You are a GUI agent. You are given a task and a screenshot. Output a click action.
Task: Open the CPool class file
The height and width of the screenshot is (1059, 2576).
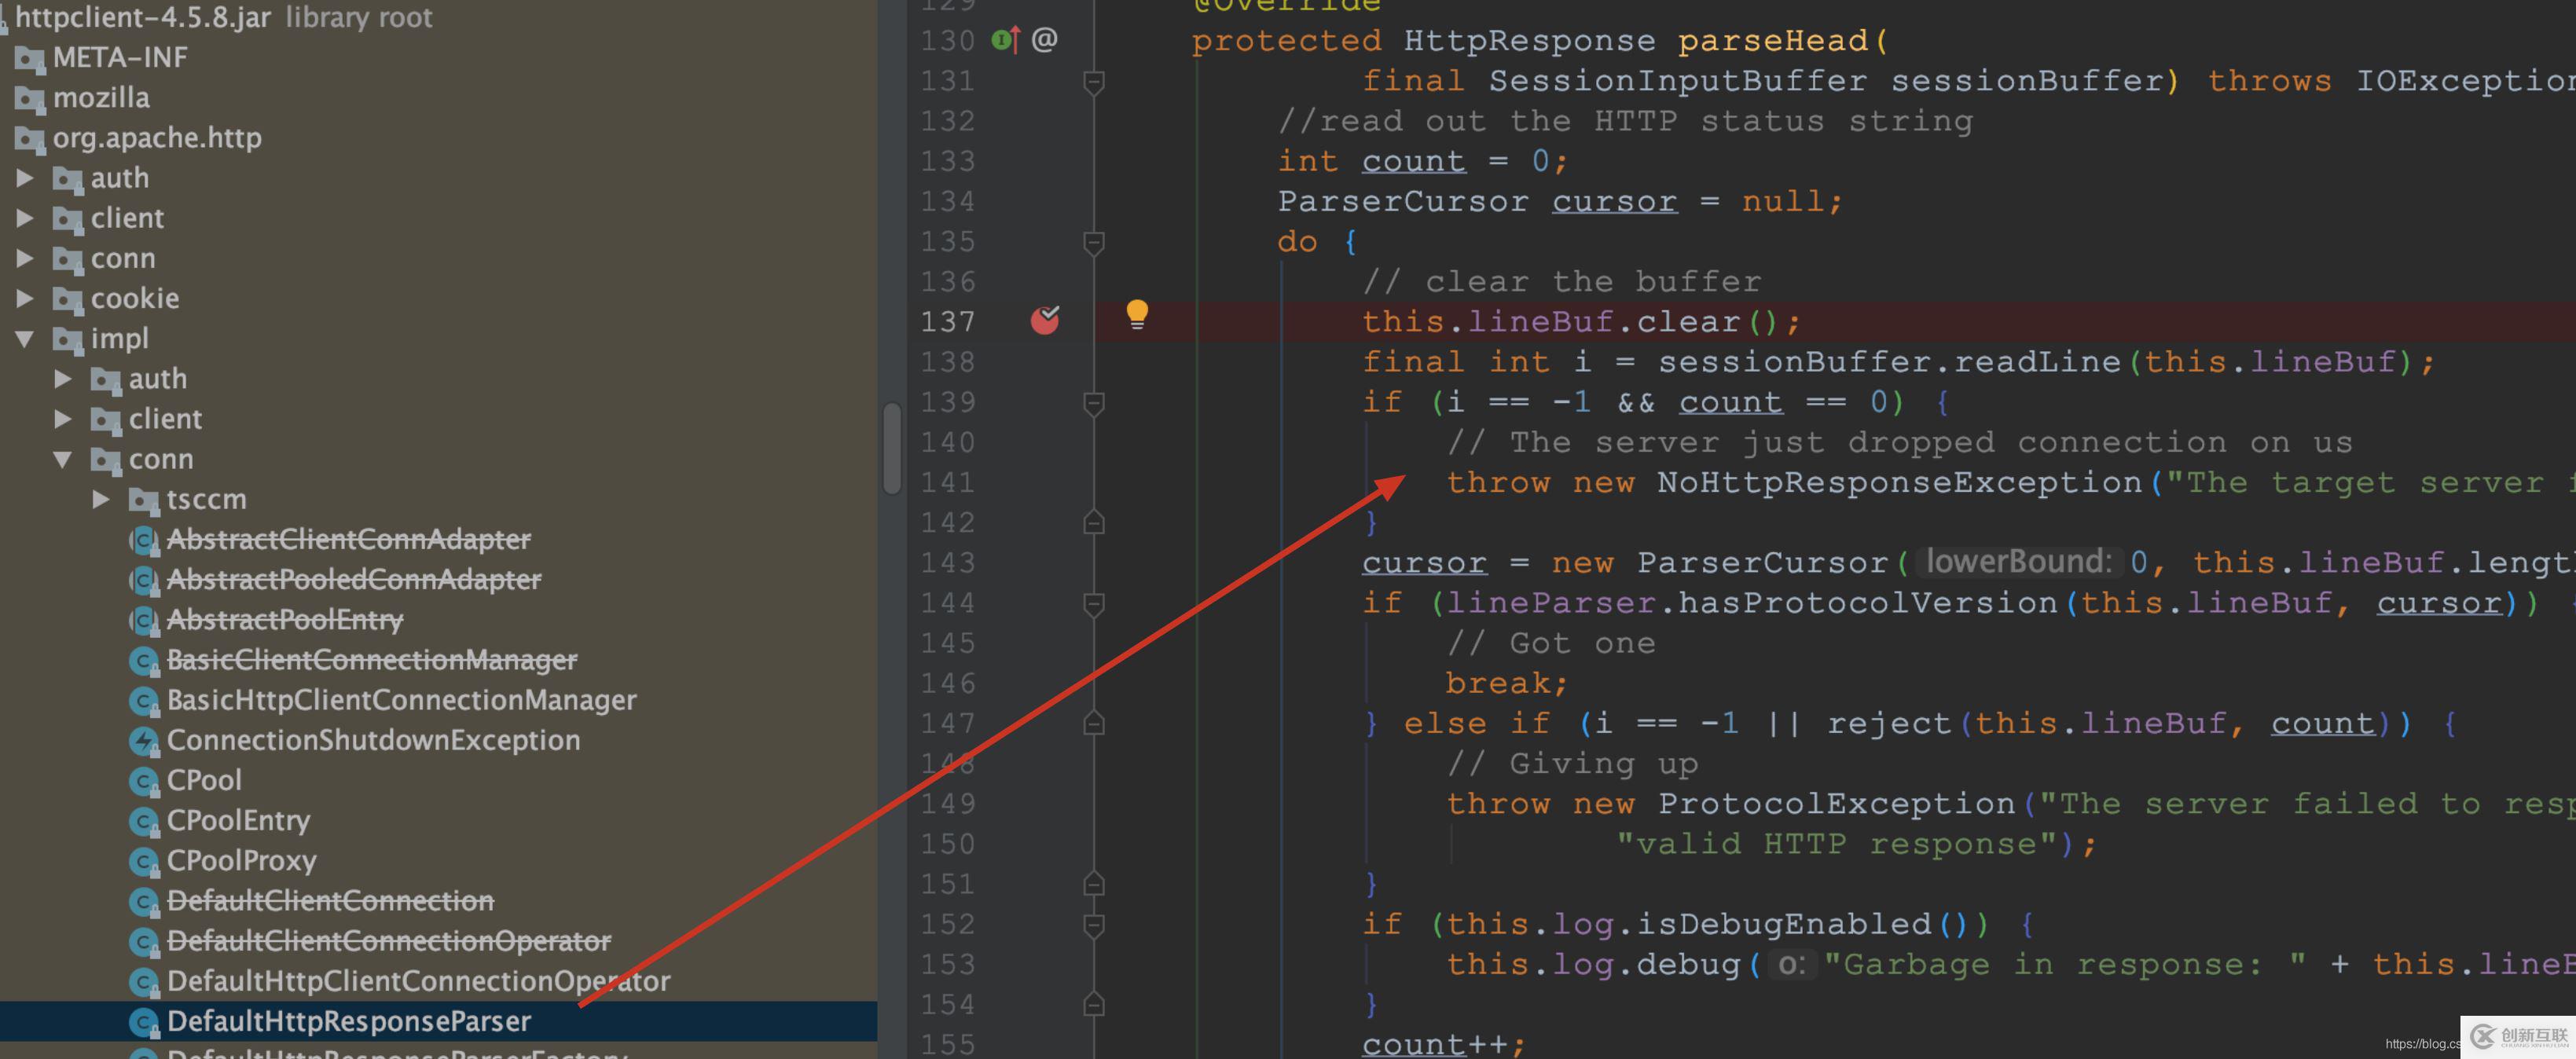click(x=203, y=780)
